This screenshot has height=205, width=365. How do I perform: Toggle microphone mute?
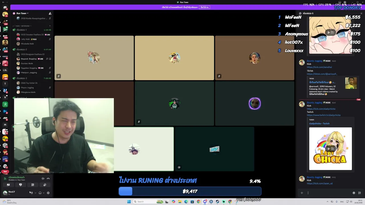pos(31,193)
